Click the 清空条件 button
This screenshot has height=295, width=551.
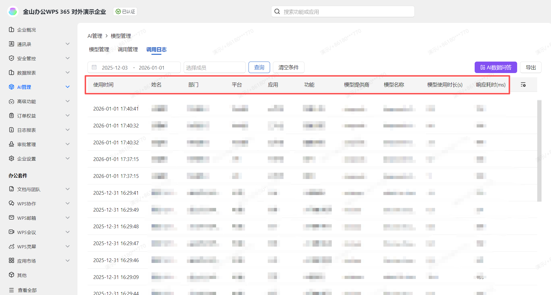click(x=288, y=67)
